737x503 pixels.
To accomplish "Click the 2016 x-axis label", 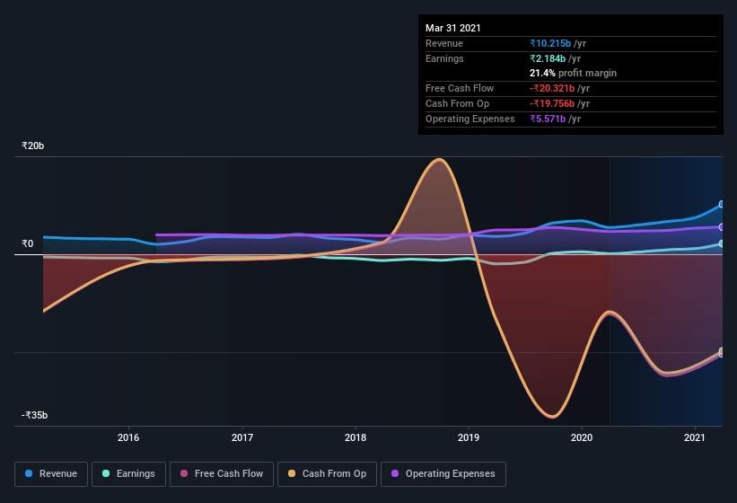I will [x=128, y=437].
